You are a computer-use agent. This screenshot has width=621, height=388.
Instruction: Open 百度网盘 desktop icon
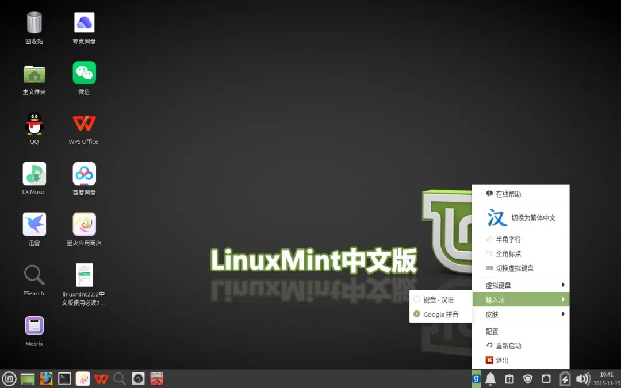click(84, 174)
